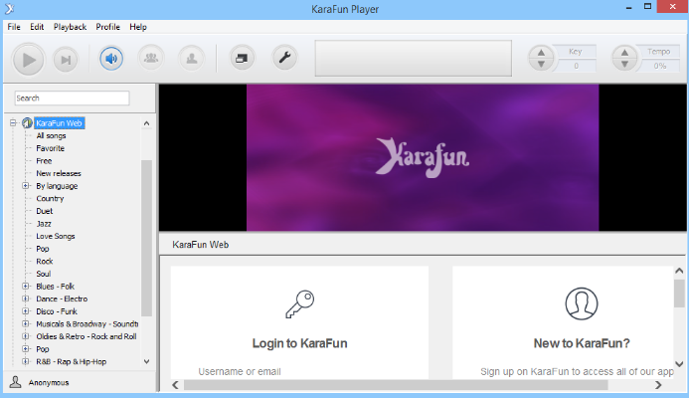Viewport: 689px width, 398px height.
Task: Lower the Tempo with down arrow
Action: (x=624, y=66)
